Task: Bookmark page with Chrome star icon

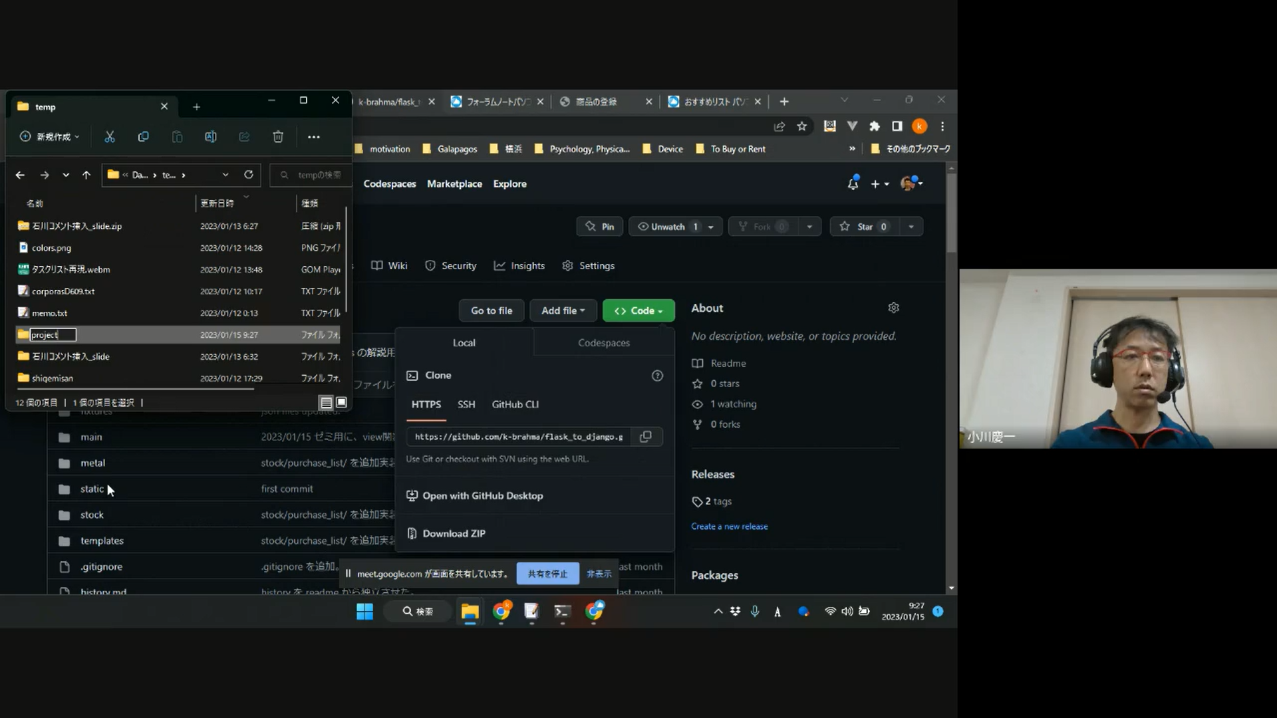Action: point(802,126)
